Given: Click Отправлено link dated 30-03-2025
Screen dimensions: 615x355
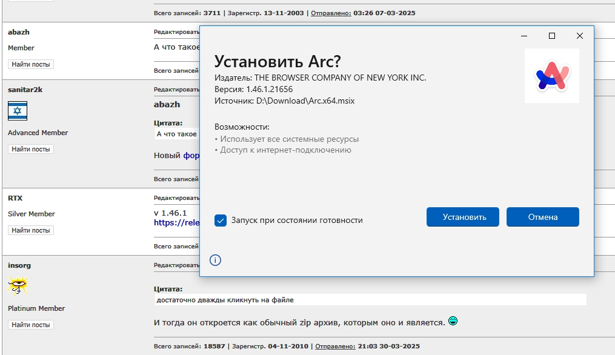Looking at the screenshot, I should pyautogui.click(x=335, y=347).
